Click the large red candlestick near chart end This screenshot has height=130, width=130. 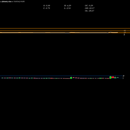[x=113, y=77]
